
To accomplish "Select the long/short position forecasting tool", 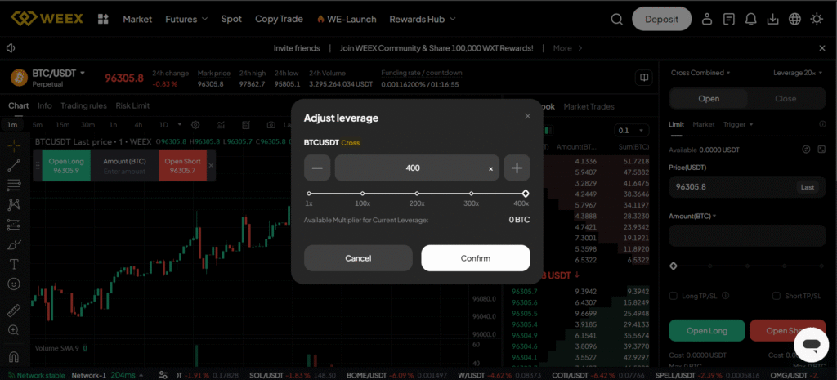I will pos(14,226).
